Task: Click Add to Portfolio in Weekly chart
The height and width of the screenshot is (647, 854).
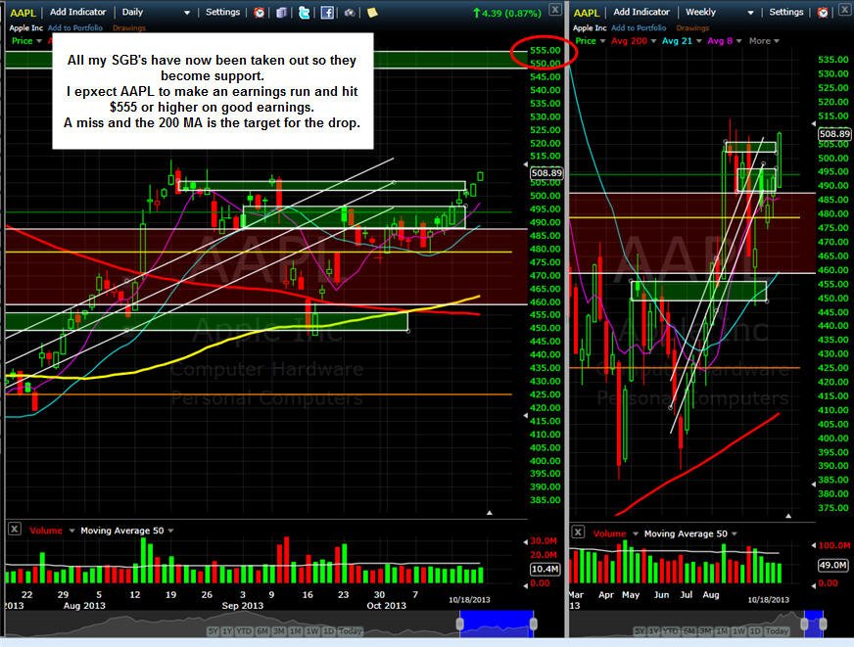Action: click(x=639, y=27)
